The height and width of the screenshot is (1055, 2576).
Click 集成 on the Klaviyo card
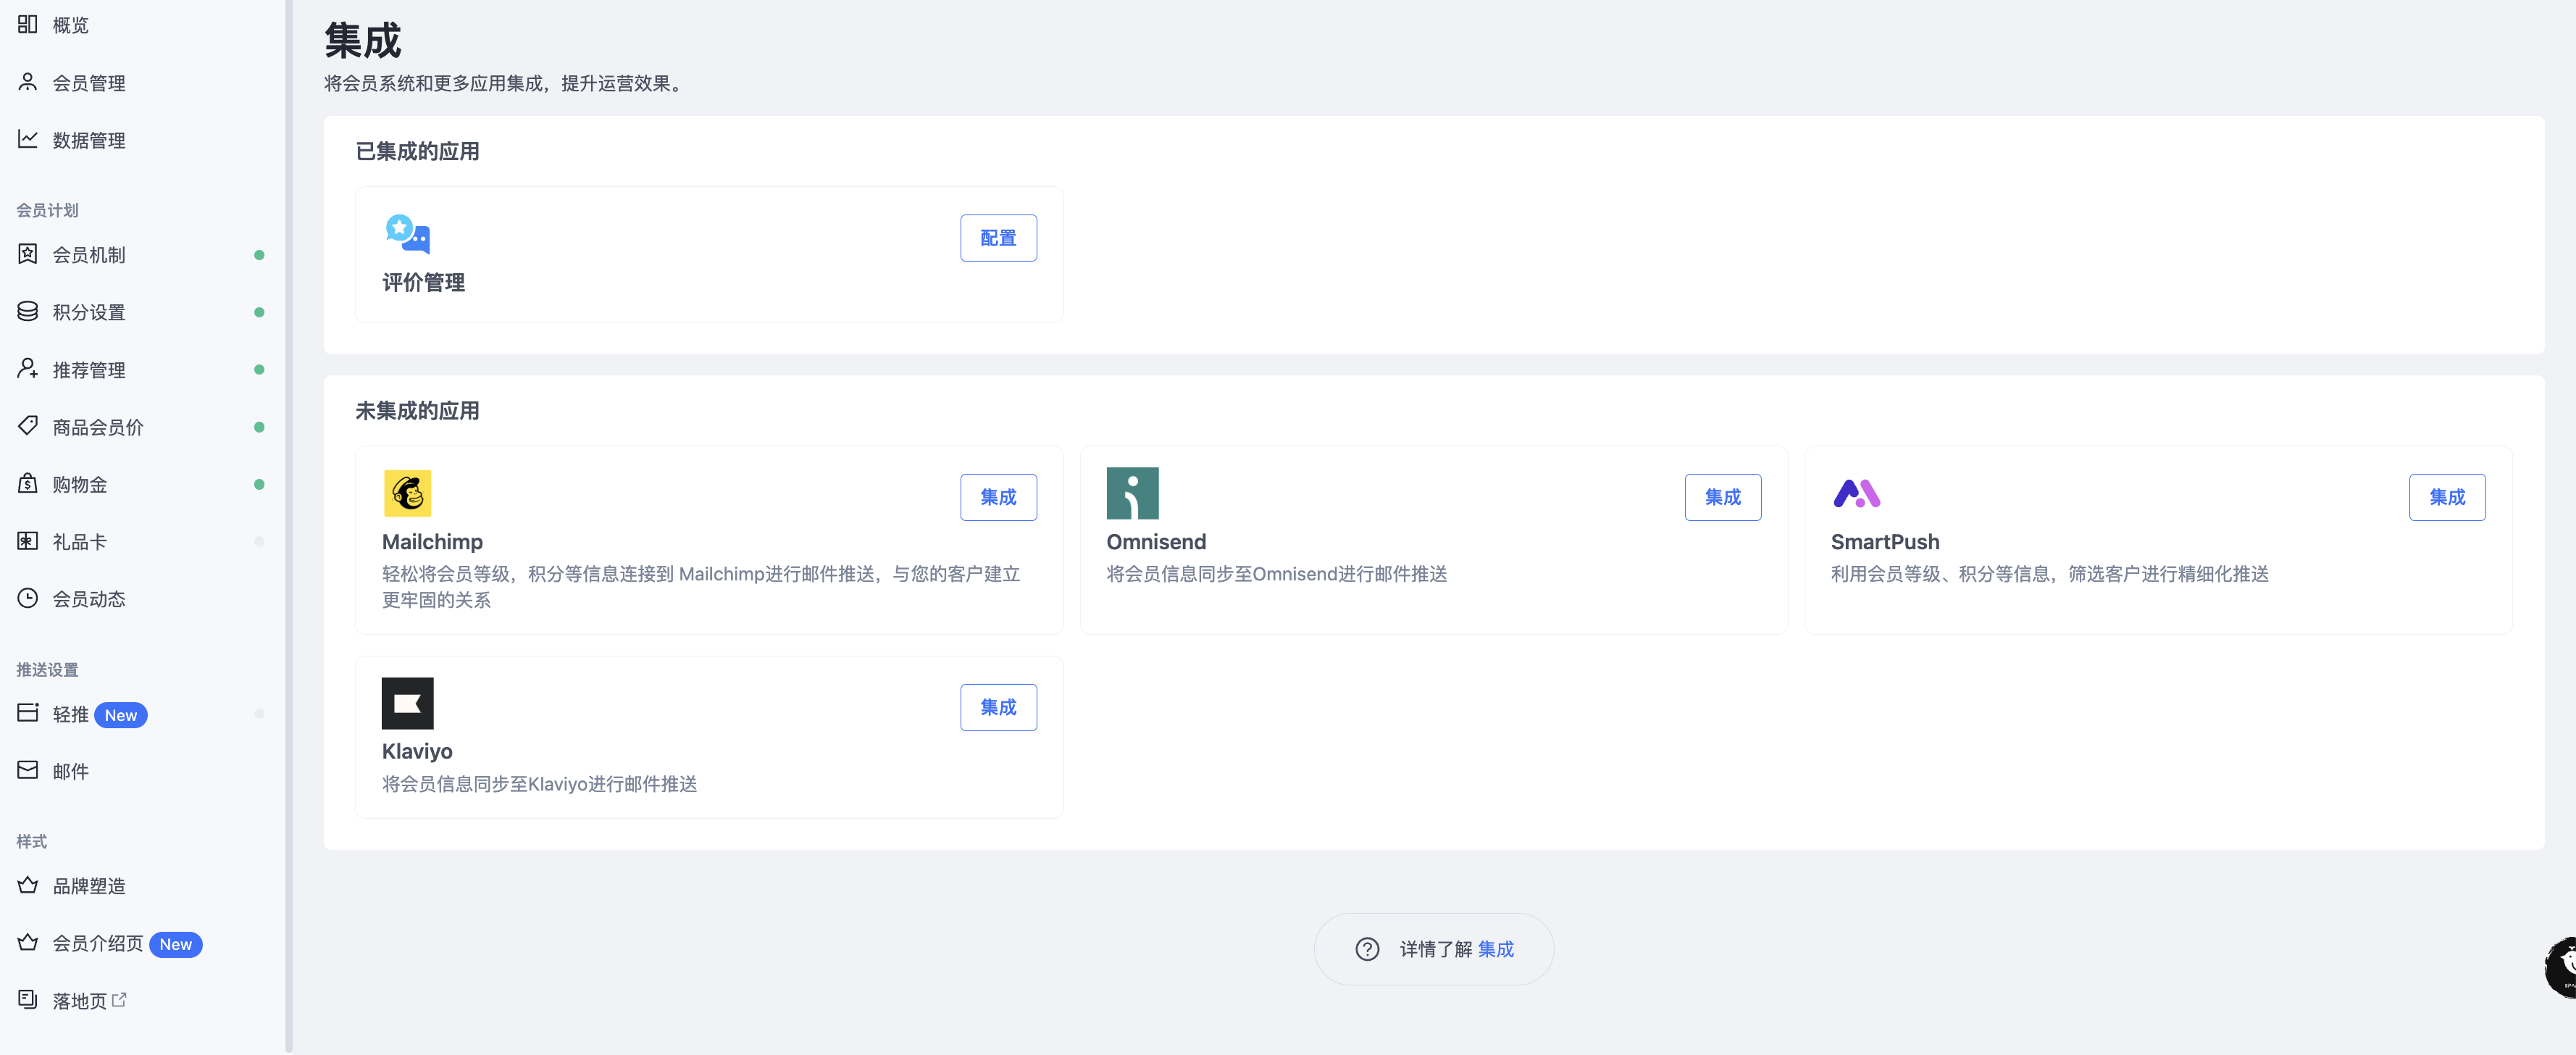coord(998,706)
